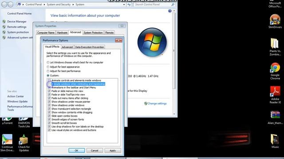This screenshot has height=159, width=284.
Task: Uncheck Show shadows under mouse pointer
Action: click(49, 102)
